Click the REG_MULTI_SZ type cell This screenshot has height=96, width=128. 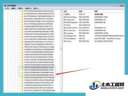(84, 25)
